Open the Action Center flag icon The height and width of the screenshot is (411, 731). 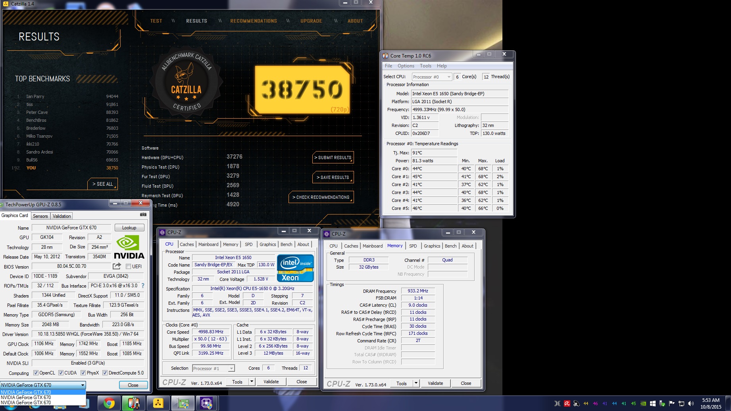point(671,403)
